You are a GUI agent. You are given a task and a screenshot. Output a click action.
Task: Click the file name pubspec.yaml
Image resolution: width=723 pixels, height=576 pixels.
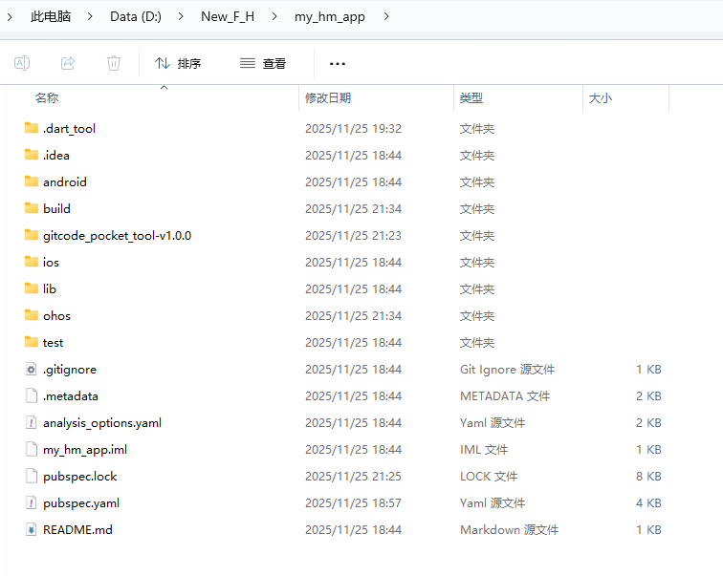tap(81, 503)
